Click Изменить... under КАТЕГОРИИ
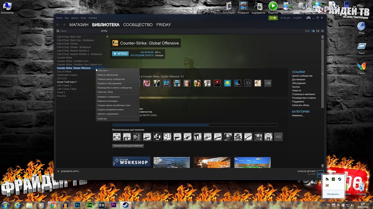 [298, 116]
